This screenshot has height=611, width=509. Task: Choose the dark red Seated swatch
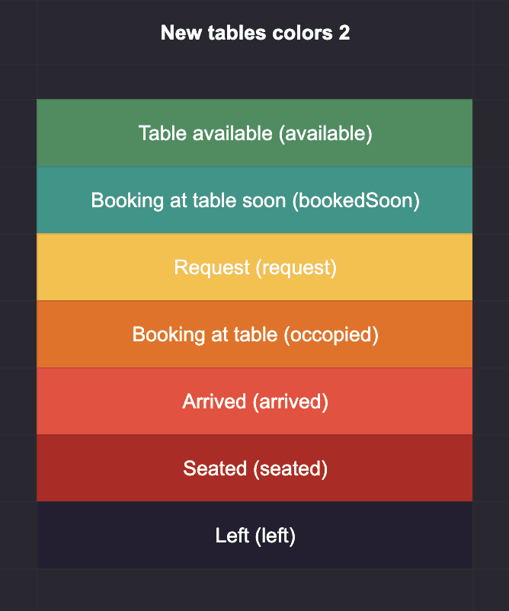pyautogui.click(x=254, y=468)
